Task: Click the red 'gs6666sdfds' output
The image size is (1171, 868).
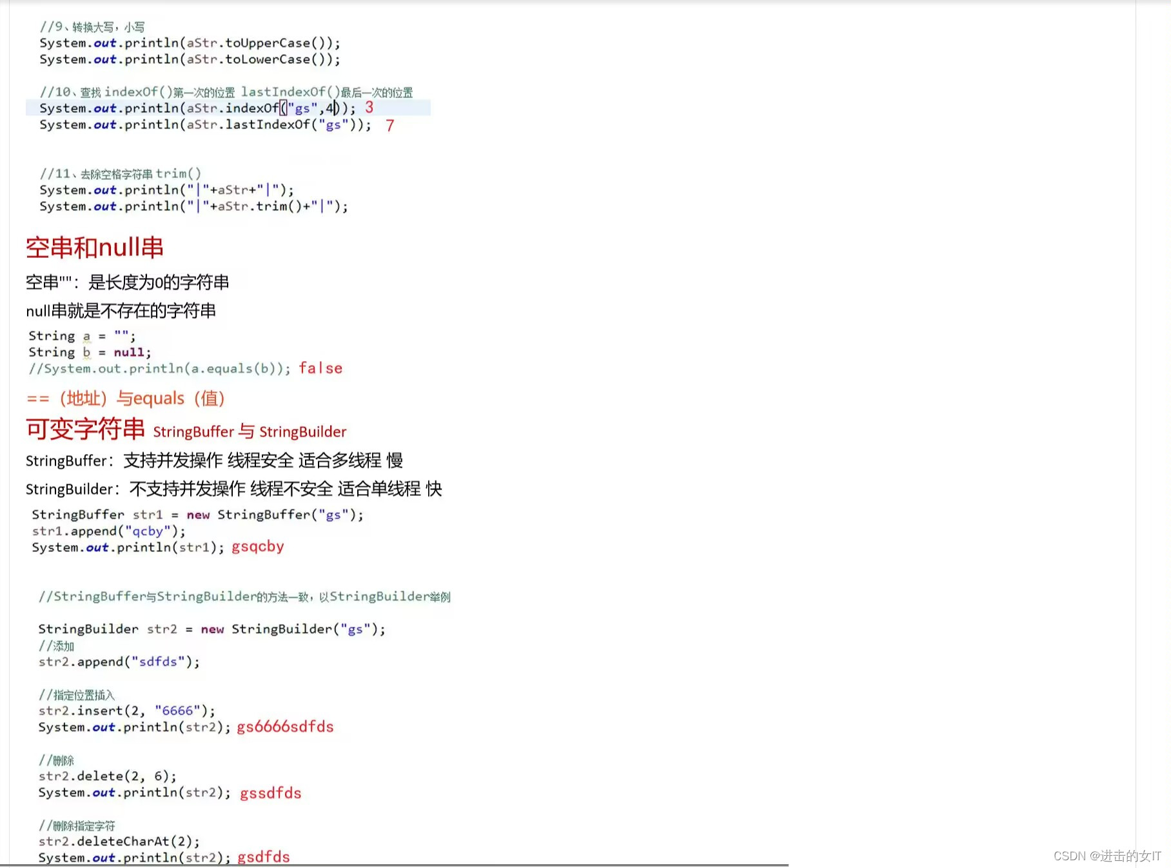Action: pyautogui.click(x=286, y=727)
